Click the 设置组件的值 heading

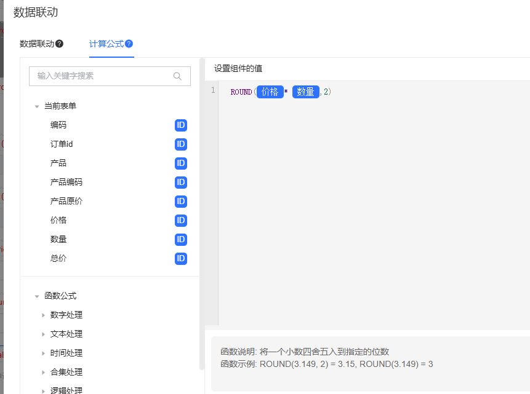pos(238,69)
